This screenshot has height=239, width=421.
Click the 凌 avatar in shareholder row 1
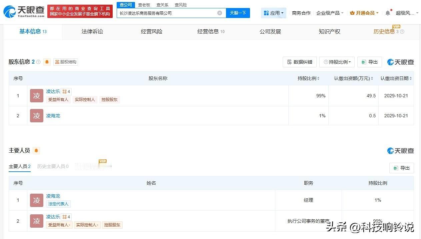(37, 96)
